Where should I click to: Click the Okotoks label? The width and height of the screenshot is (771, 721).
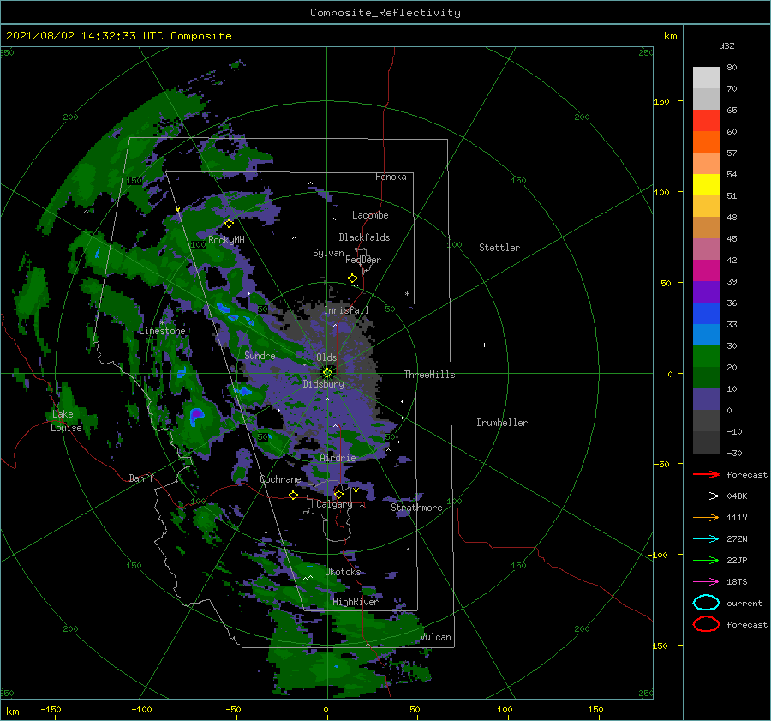(x=343, y=572)
